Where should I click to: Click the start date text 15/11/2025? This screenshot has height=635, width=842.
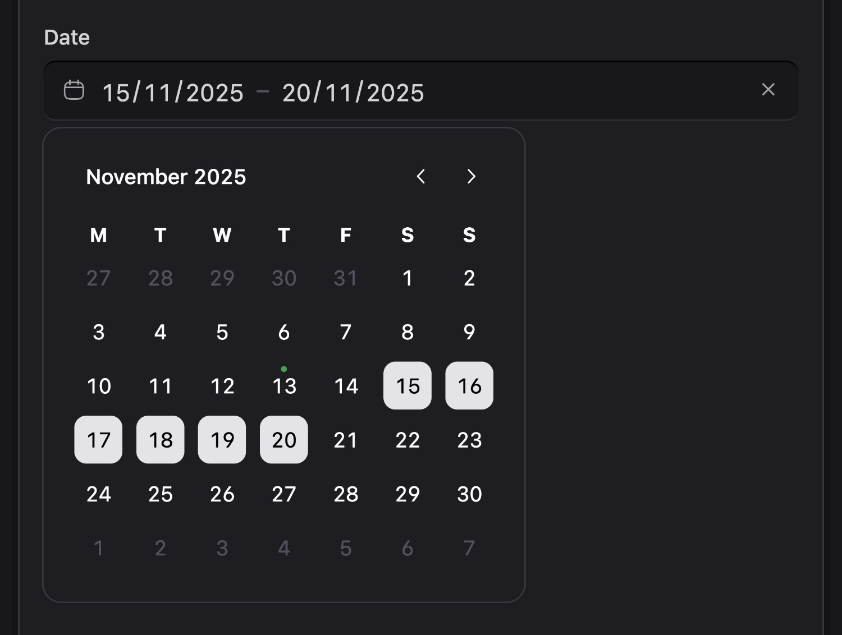[172, 92]
